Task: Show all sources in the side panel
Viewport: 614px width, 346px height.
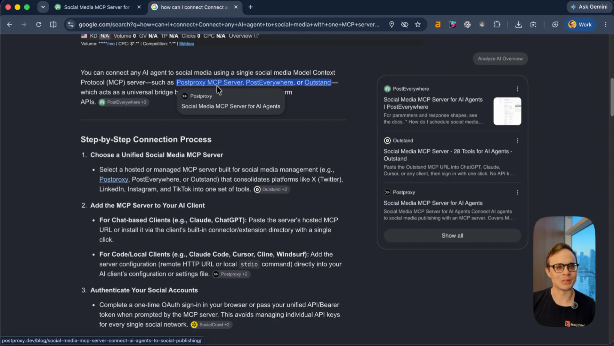Action: (x=452, y=236)
